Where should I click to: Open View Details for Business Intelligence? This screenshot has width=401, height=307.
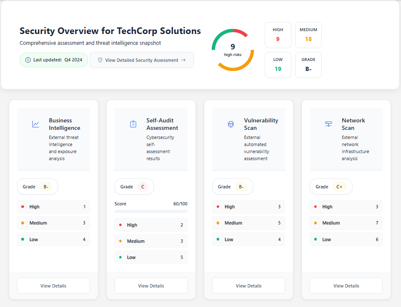pyautogui.click(x=54, y=286)
